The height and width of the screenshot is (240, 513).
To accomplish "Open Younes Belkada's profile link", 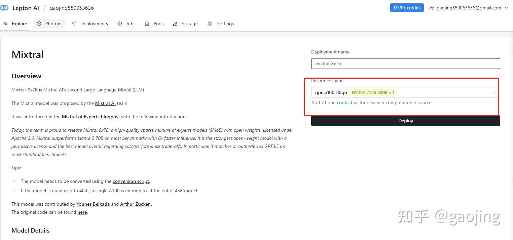I will 93,204.
